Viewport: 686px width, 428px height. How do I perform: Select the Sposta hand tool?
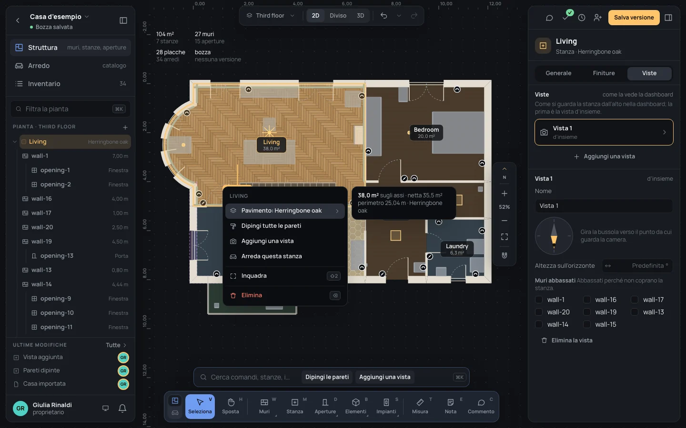(x=231, y=407)
